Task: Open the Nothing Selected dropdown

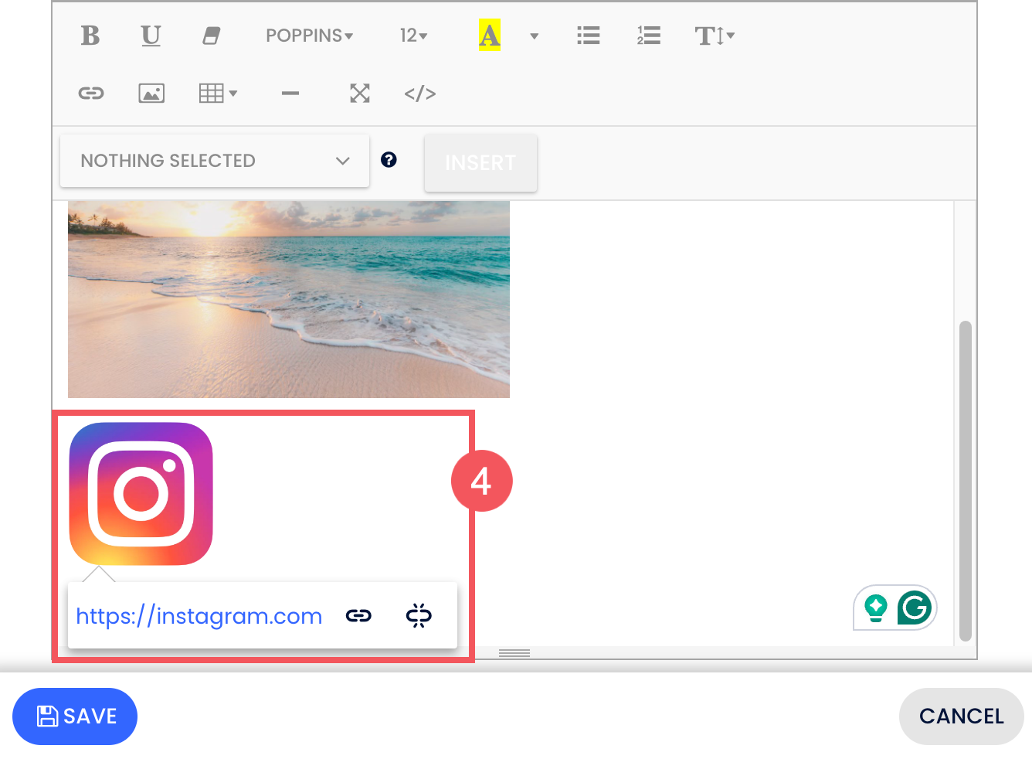Action: tap(215, 161)
